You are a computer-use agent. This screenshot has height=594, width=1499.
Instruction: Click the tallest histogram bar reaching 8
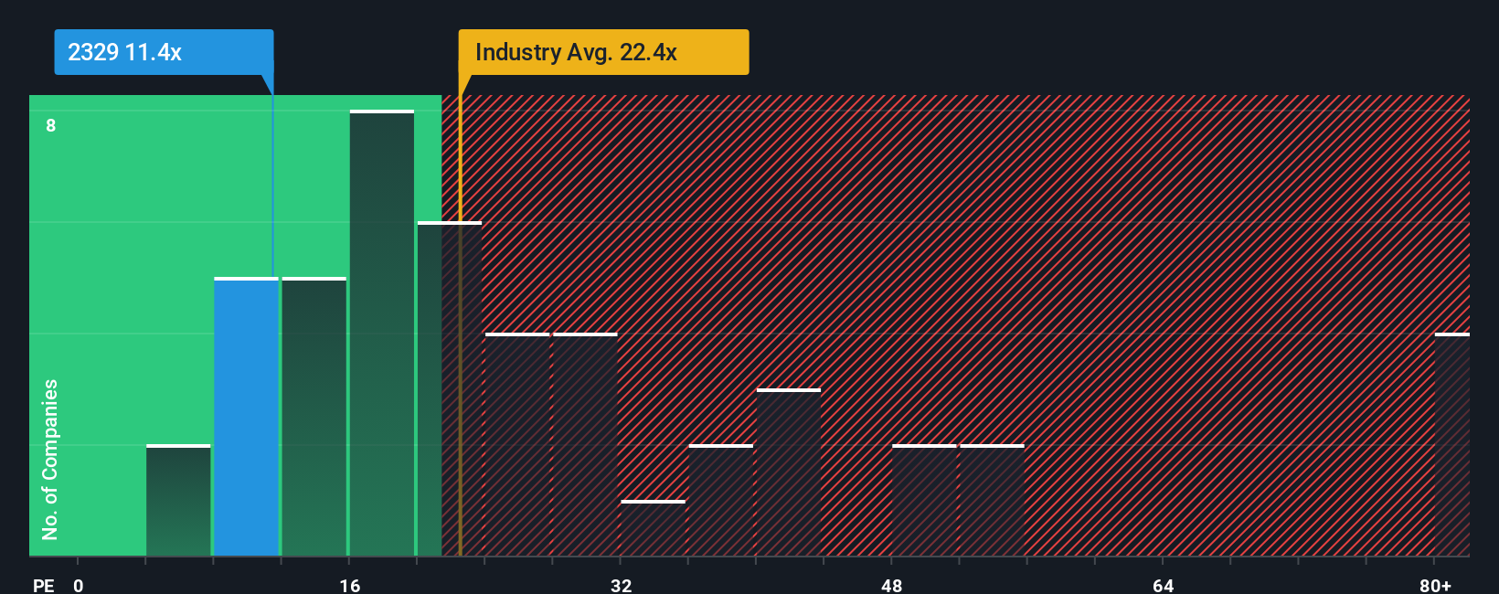tap(382, 334)
